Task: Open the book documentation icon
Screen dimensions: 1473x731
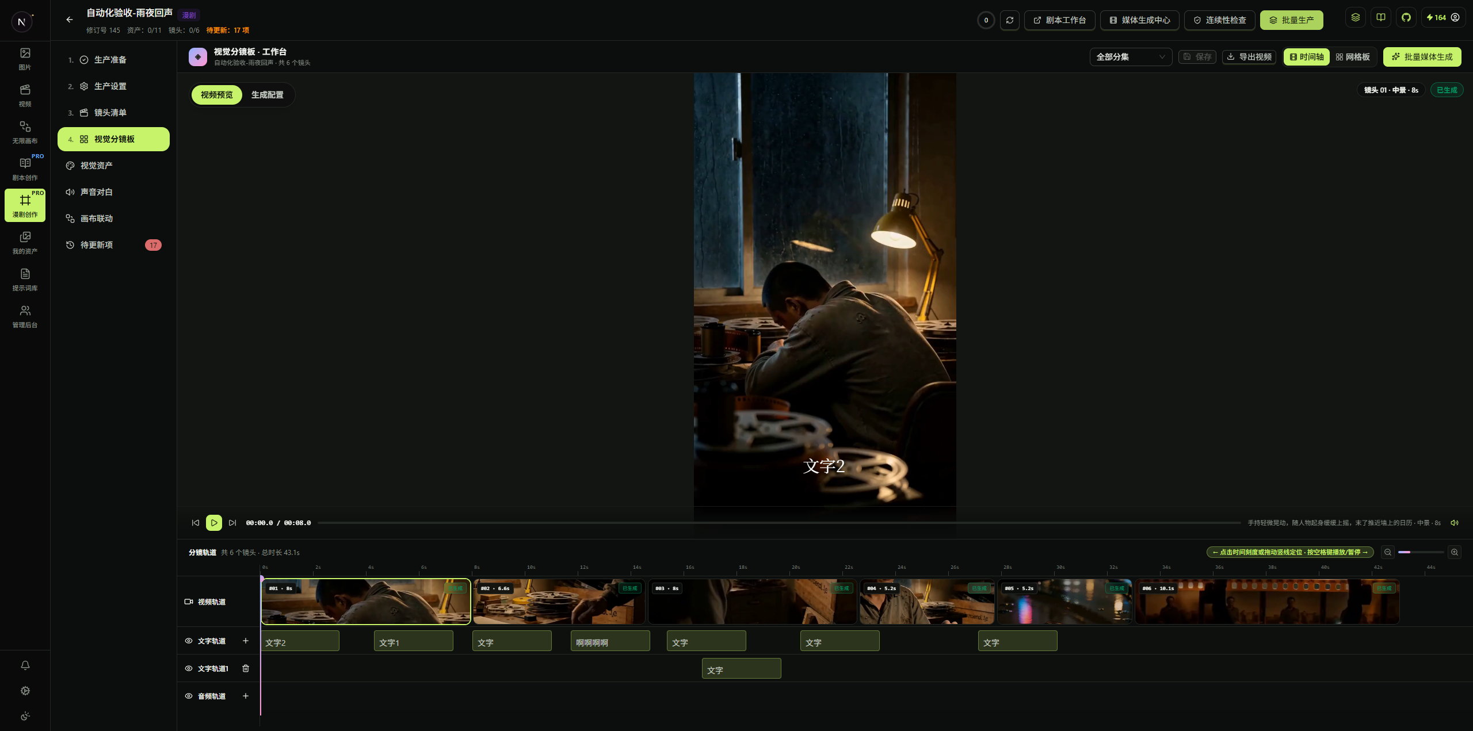Action: pos(1381,17)
